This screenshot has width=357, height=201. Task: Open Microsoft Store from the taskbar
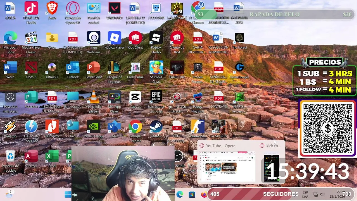[192, 194]
